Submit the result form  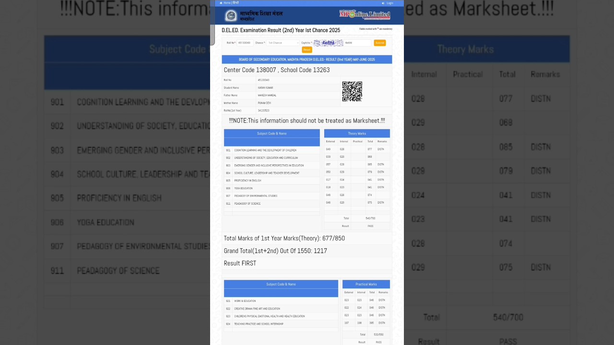point(380,43)
